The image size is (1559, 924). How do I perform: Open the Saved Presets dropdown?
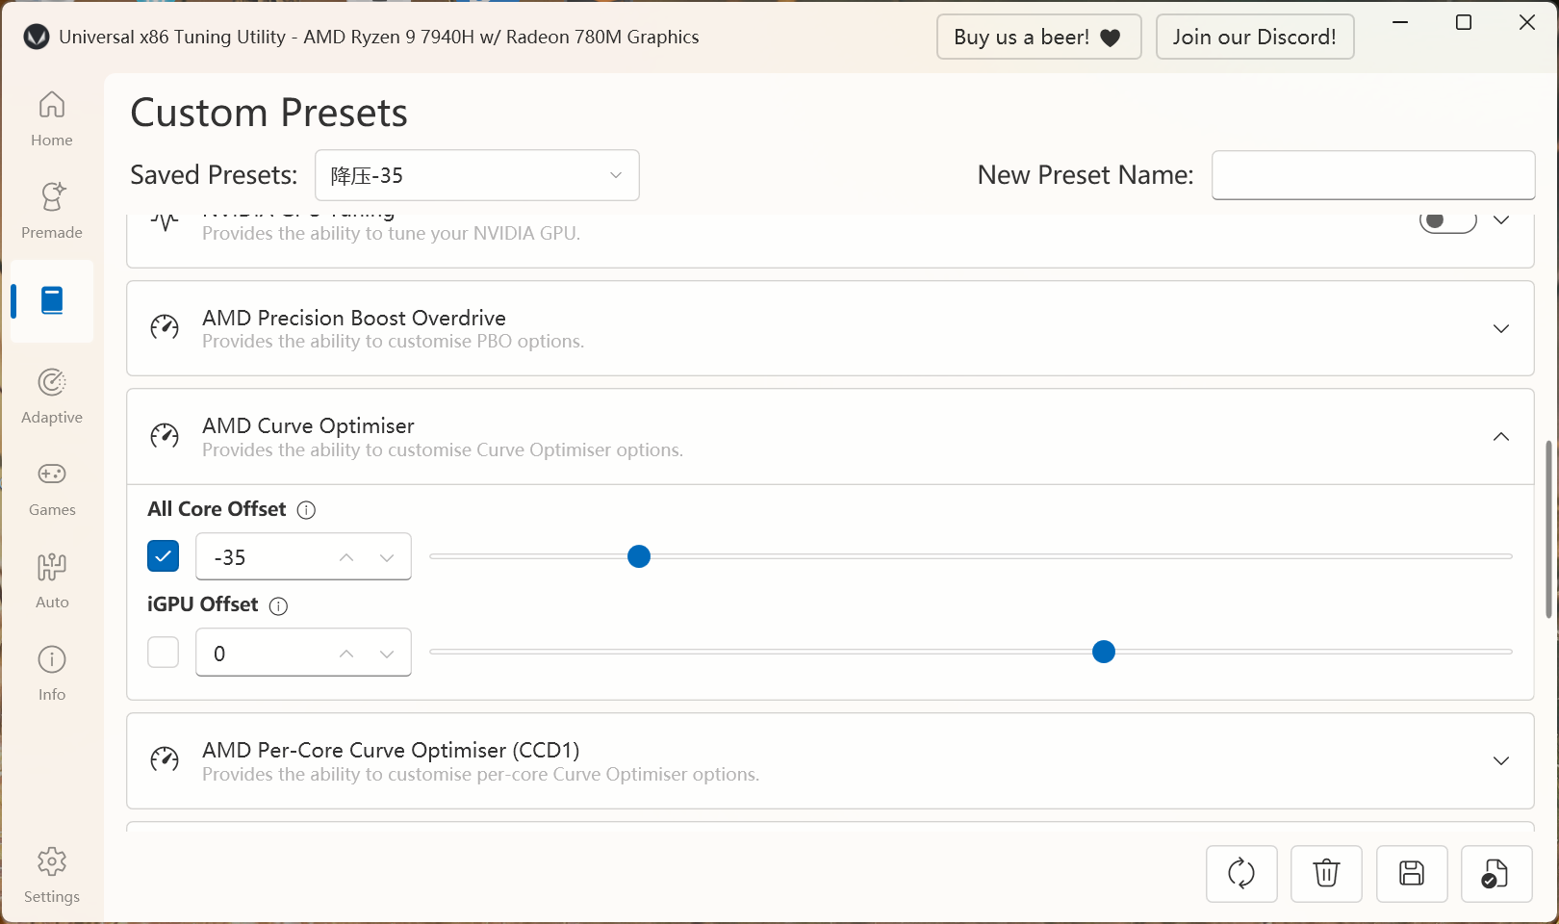[477, 175]
